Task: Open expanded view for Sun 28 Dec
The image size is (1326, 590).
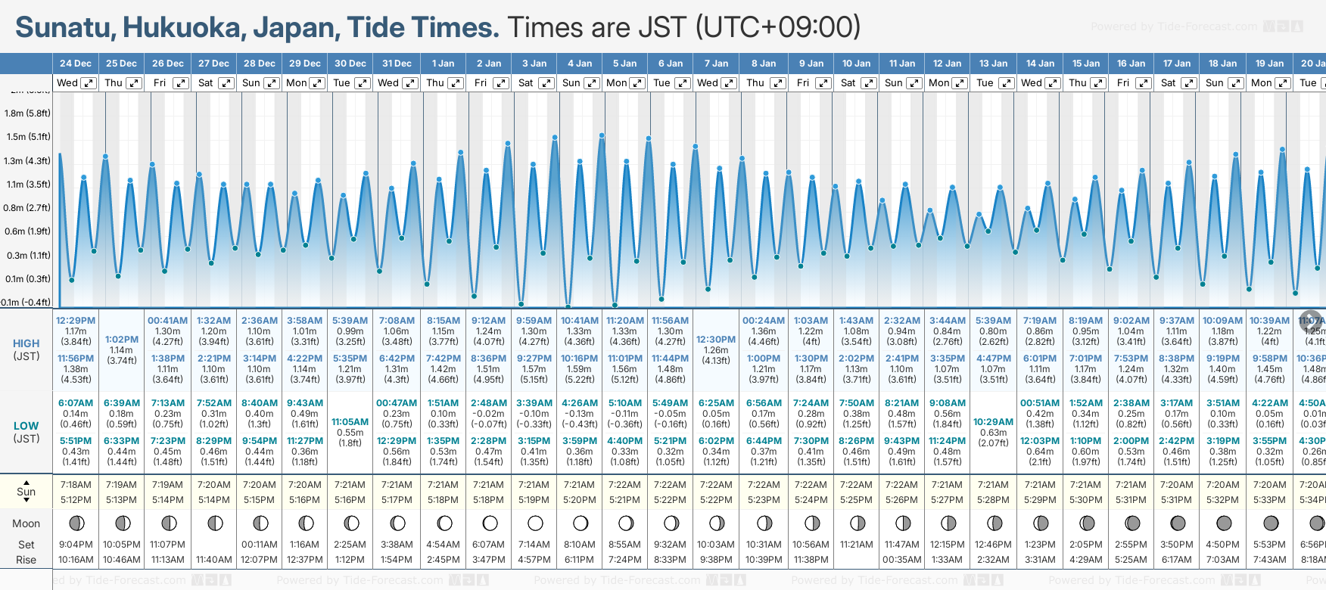Action: point(271,83)
